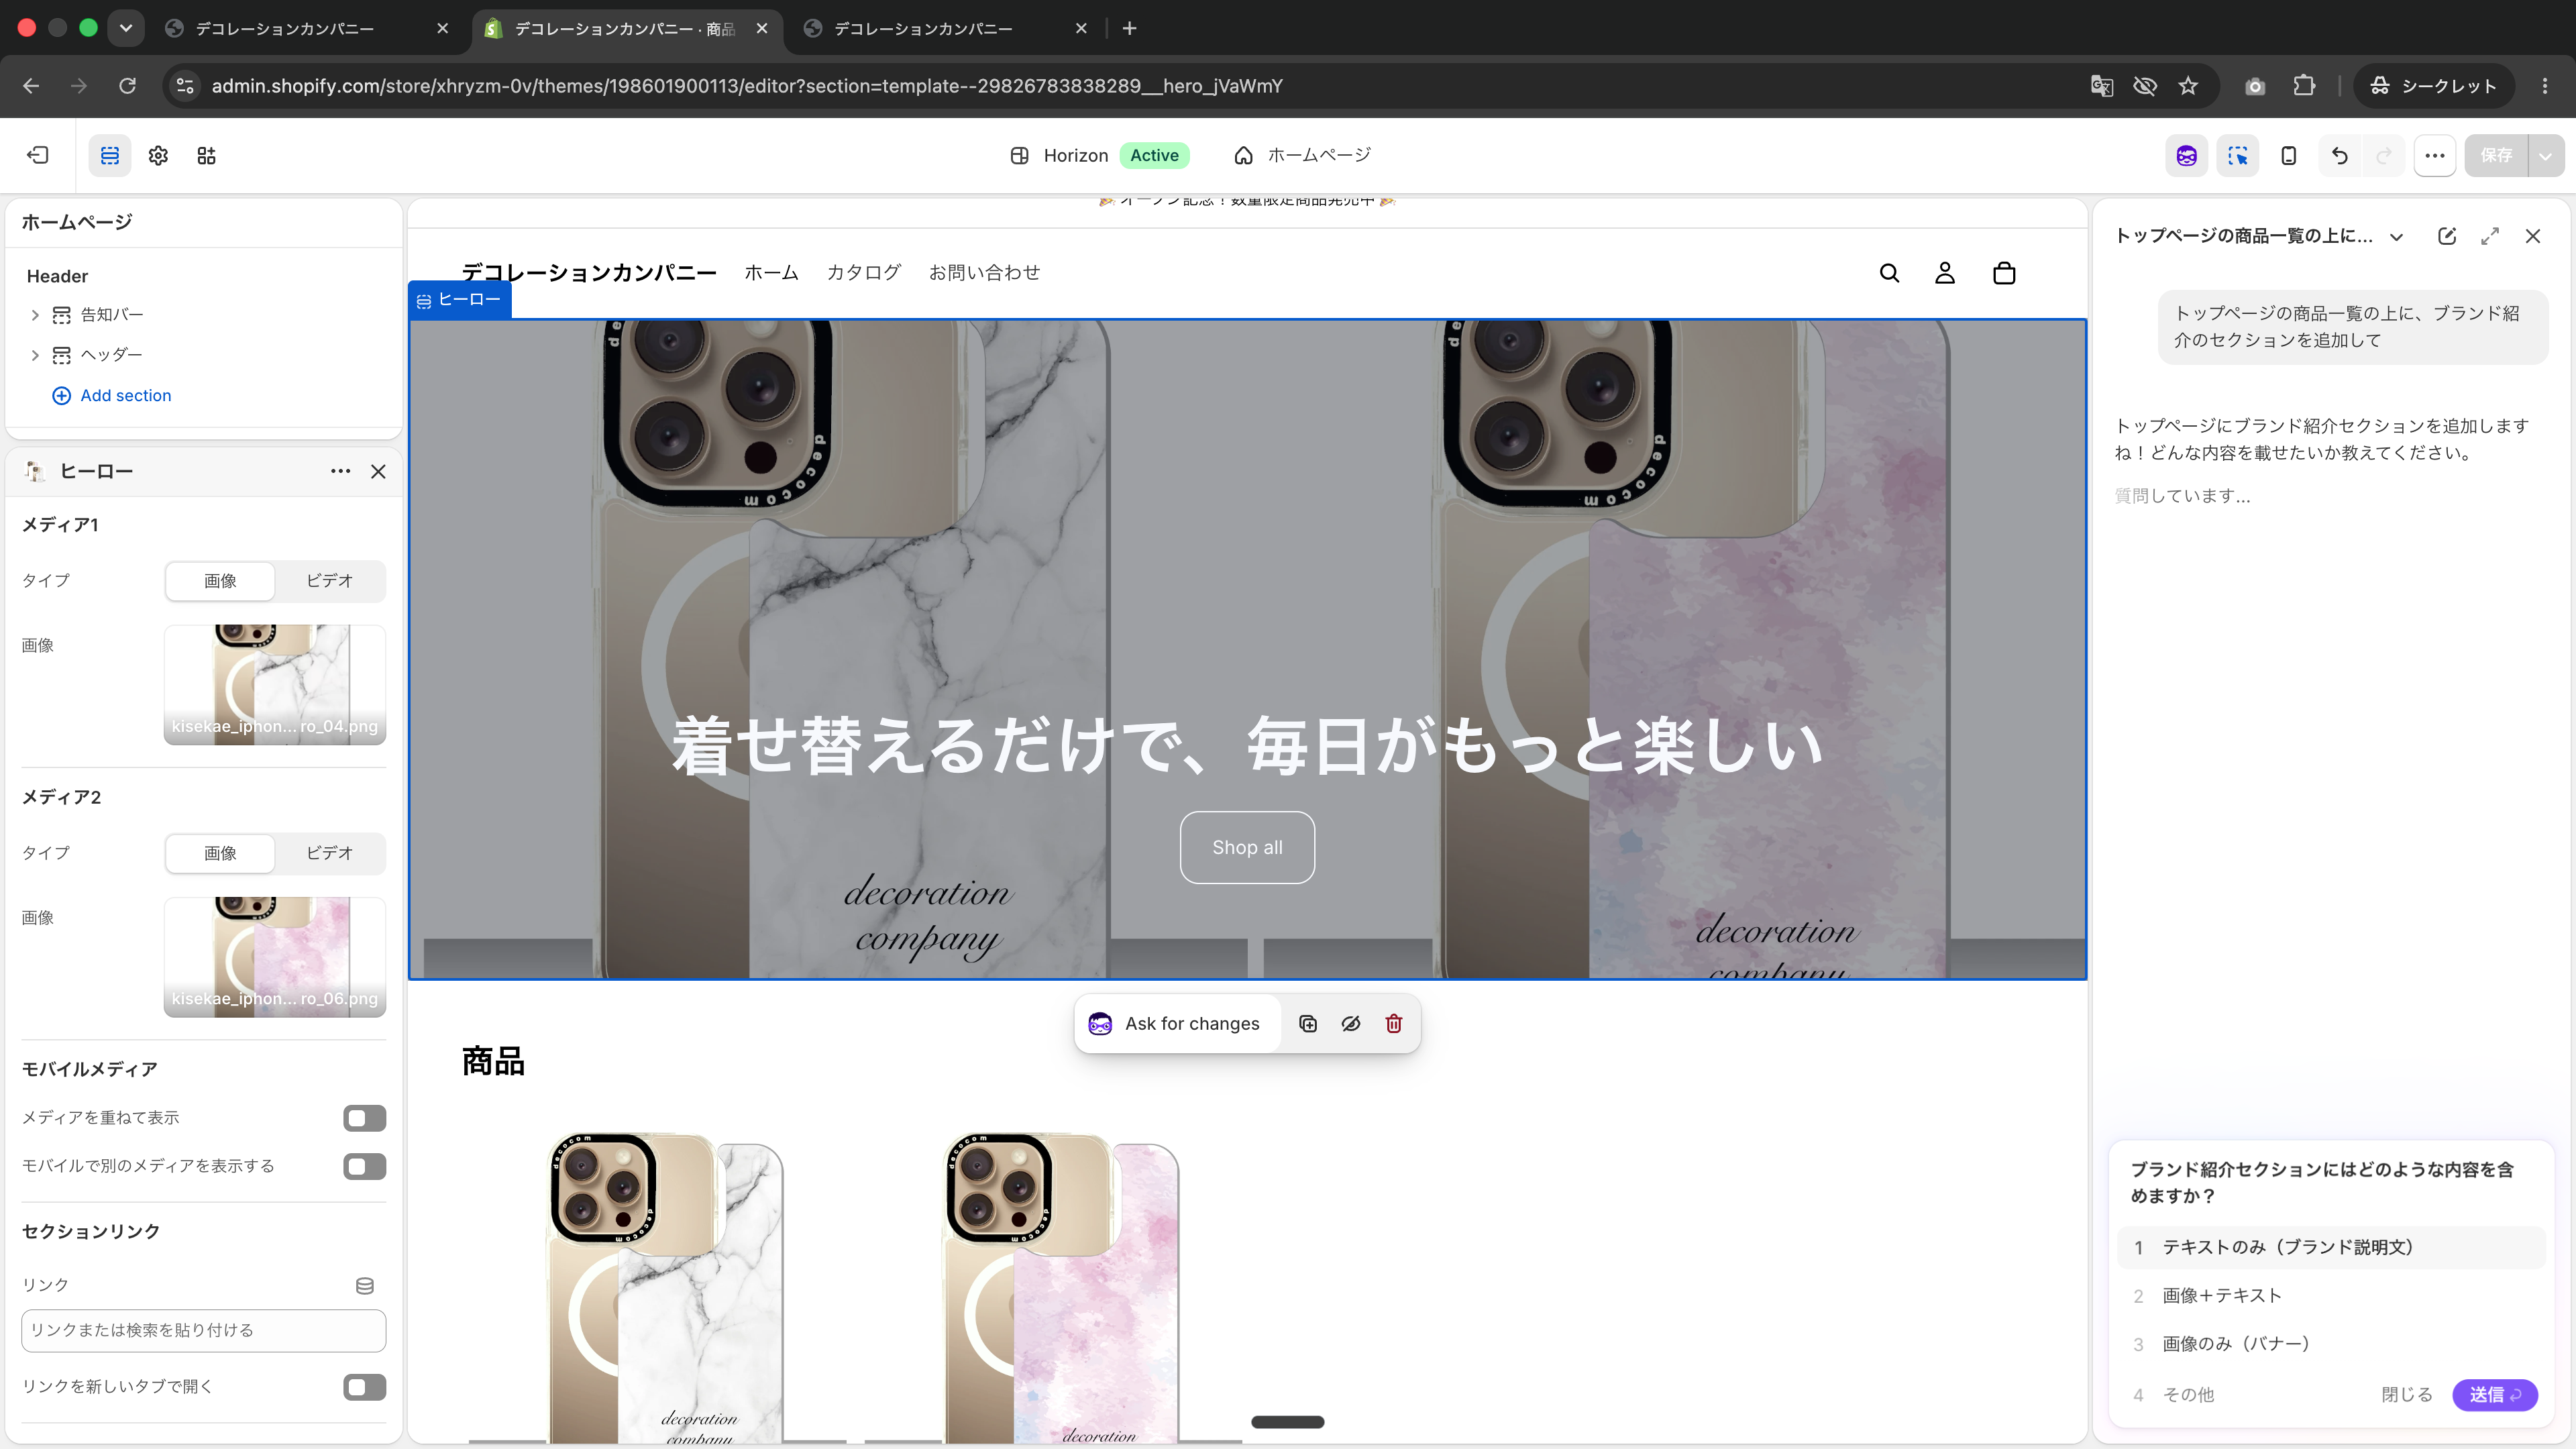The height and width of the screenshot is (1449, 2576).
Task: Open the Chrome tab list dropdown
Action: [x=125, y=28]
